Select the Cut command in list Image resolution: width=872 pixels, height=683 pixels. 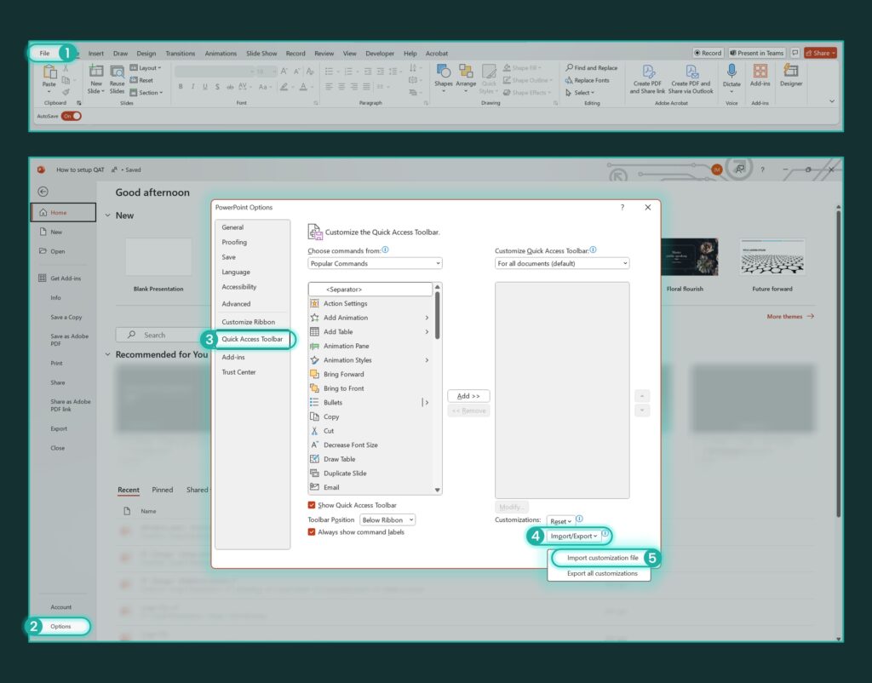(370, 430)
